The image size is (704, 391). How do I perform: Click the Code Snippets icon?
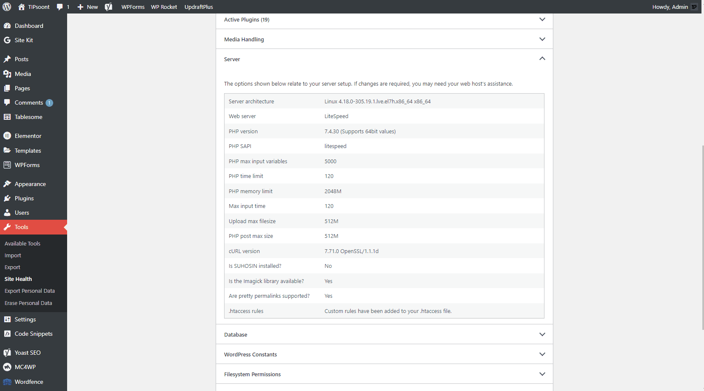click(7, 334)
